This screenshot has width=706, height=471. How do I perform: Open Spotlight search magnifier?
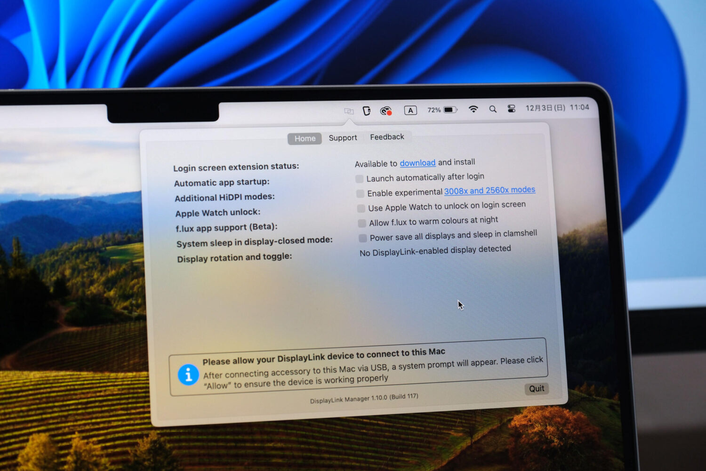tap(493, 109)
